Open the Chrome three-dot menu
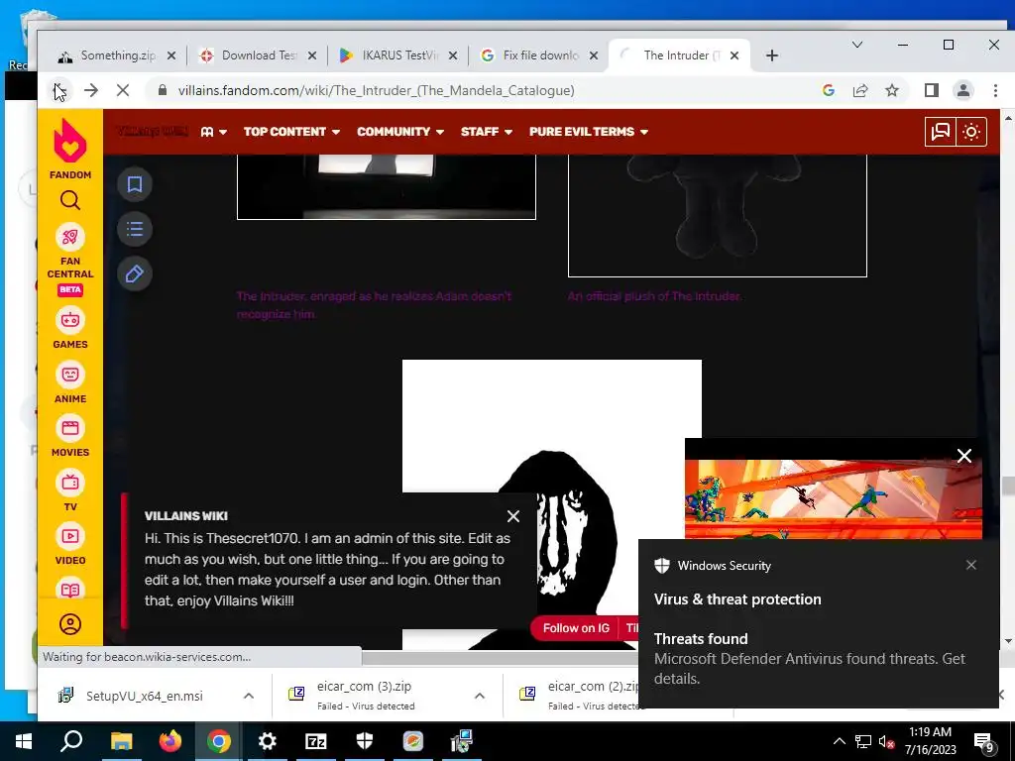 pos(995,90)
